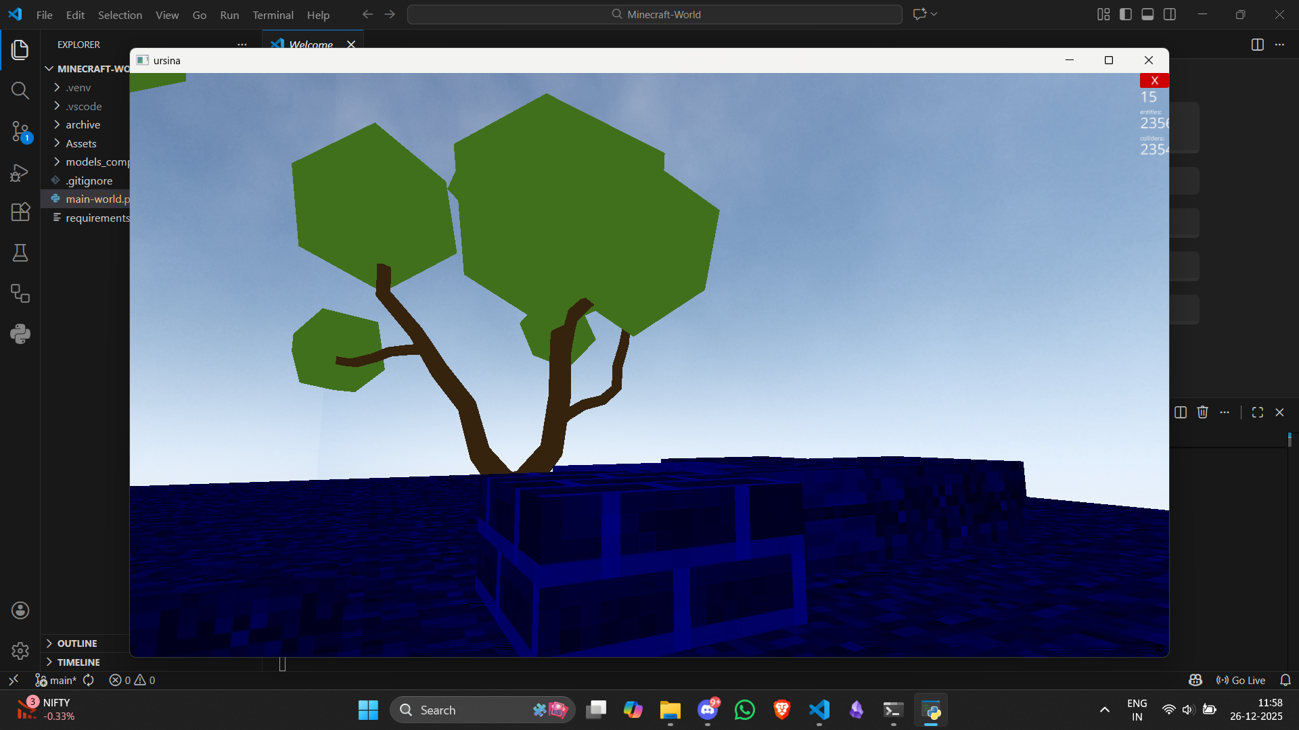1299x730 pixels.
Task: Click the taskbar Search box
Action: pyautogui.click(x=483, y=710)
